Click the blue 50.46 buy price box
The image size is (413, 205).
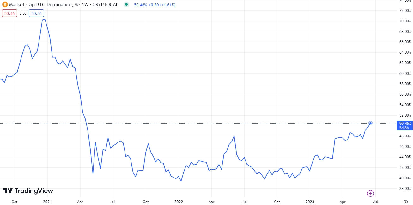tap(36, 13)
